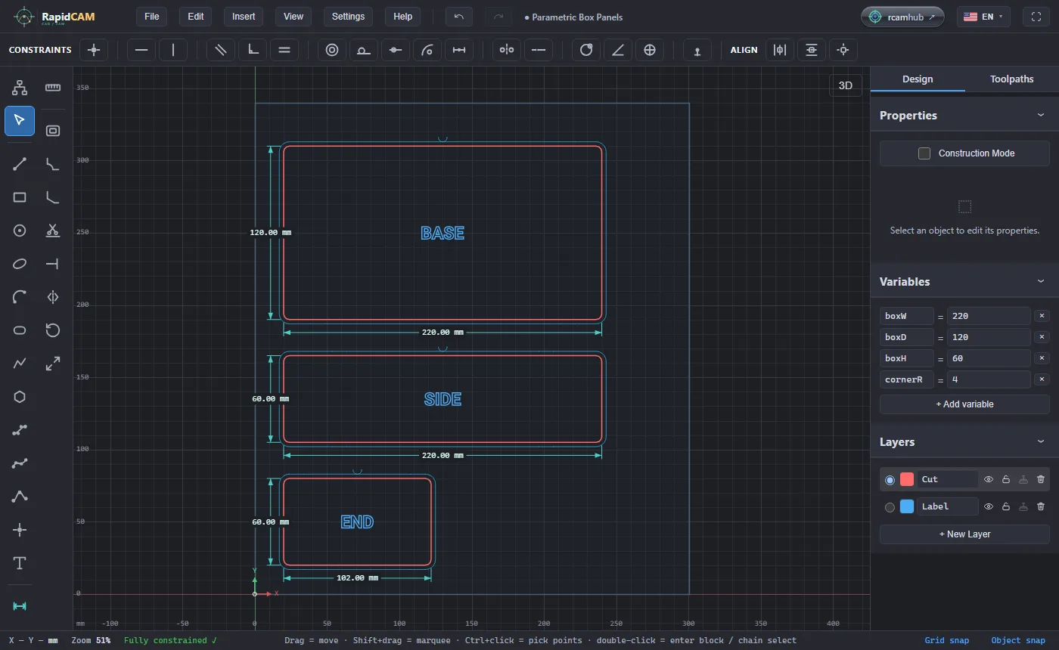Screen dimensions: 1059x650
Task: Open the EN language dropdown
Action: point(983,17)
